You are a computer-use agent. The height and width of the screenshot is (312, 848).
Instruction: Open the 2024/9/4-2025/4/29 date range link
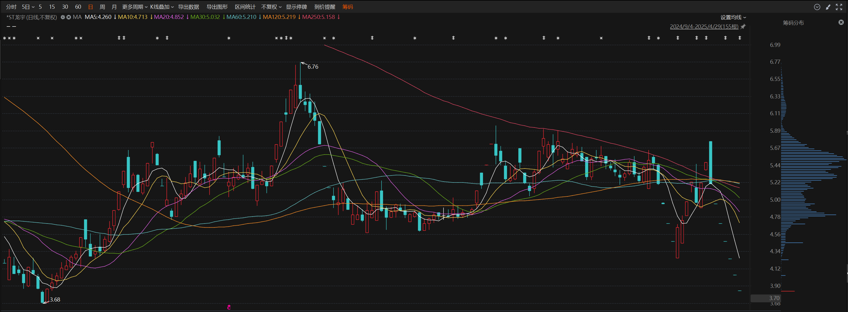(704, 27)
